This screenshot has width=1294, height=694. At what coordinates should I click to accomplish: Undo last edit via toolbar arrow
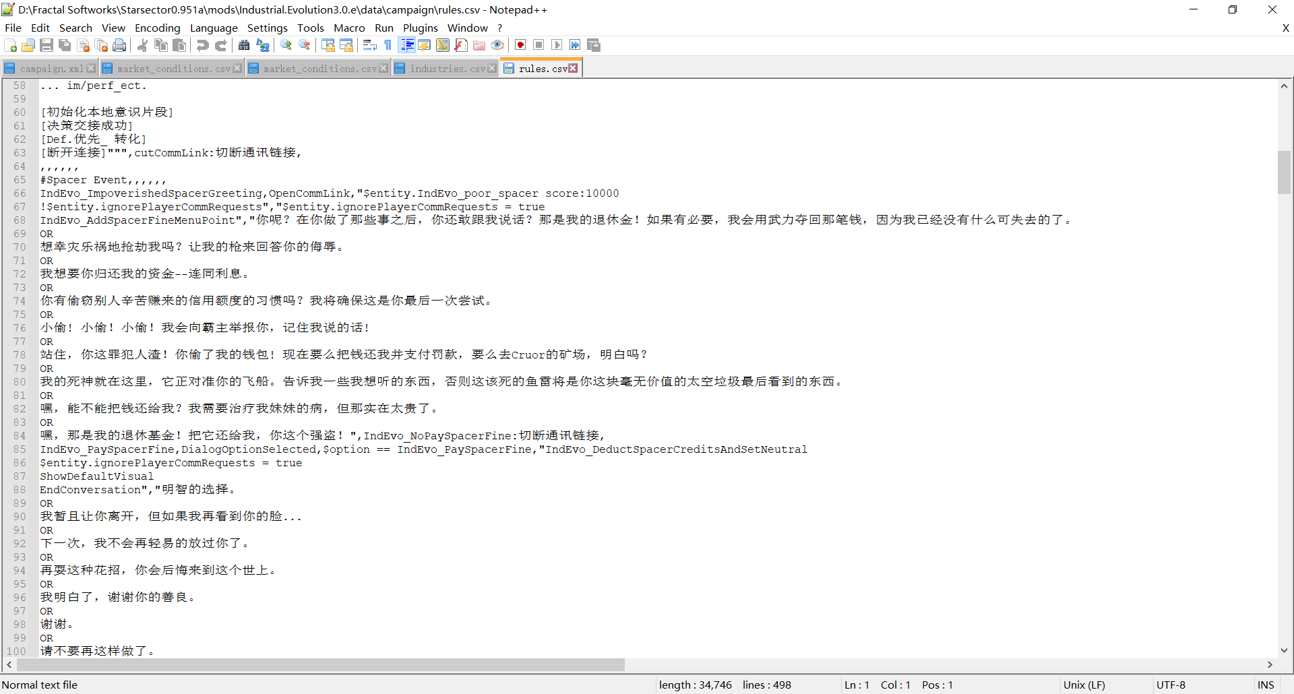tap(202, 45)
